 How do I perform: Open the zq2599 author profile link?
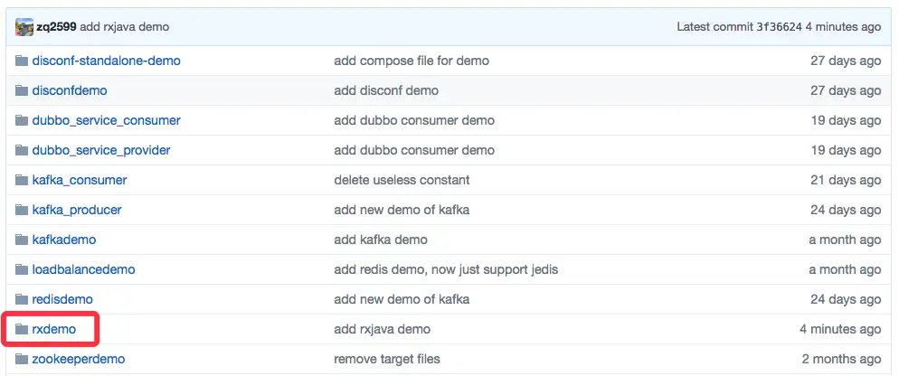click(56, 27)
